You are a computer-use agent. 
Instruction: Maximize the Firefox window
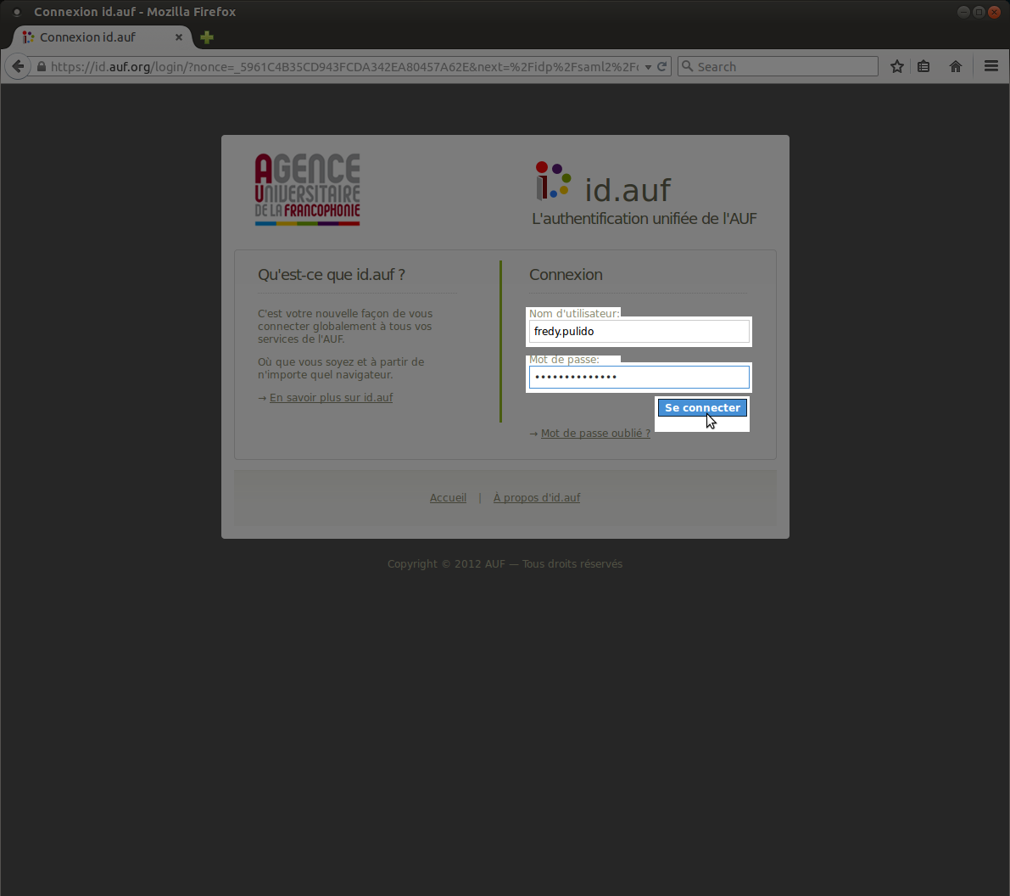click(x=979, y=12)
